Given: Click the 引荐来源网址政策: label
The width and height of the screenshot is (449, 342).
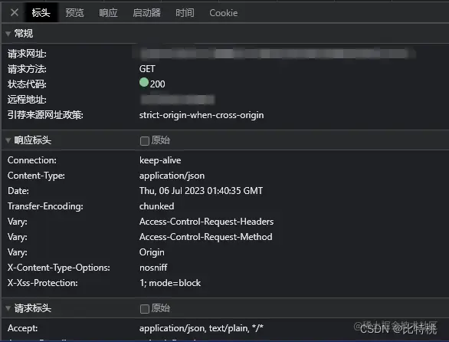Looking at the screenshot, I should pyautogui.click(x=45, y=115).
